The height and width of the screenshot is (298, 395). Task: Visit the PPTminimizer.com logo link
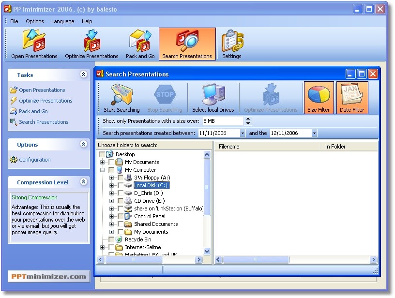48,276
